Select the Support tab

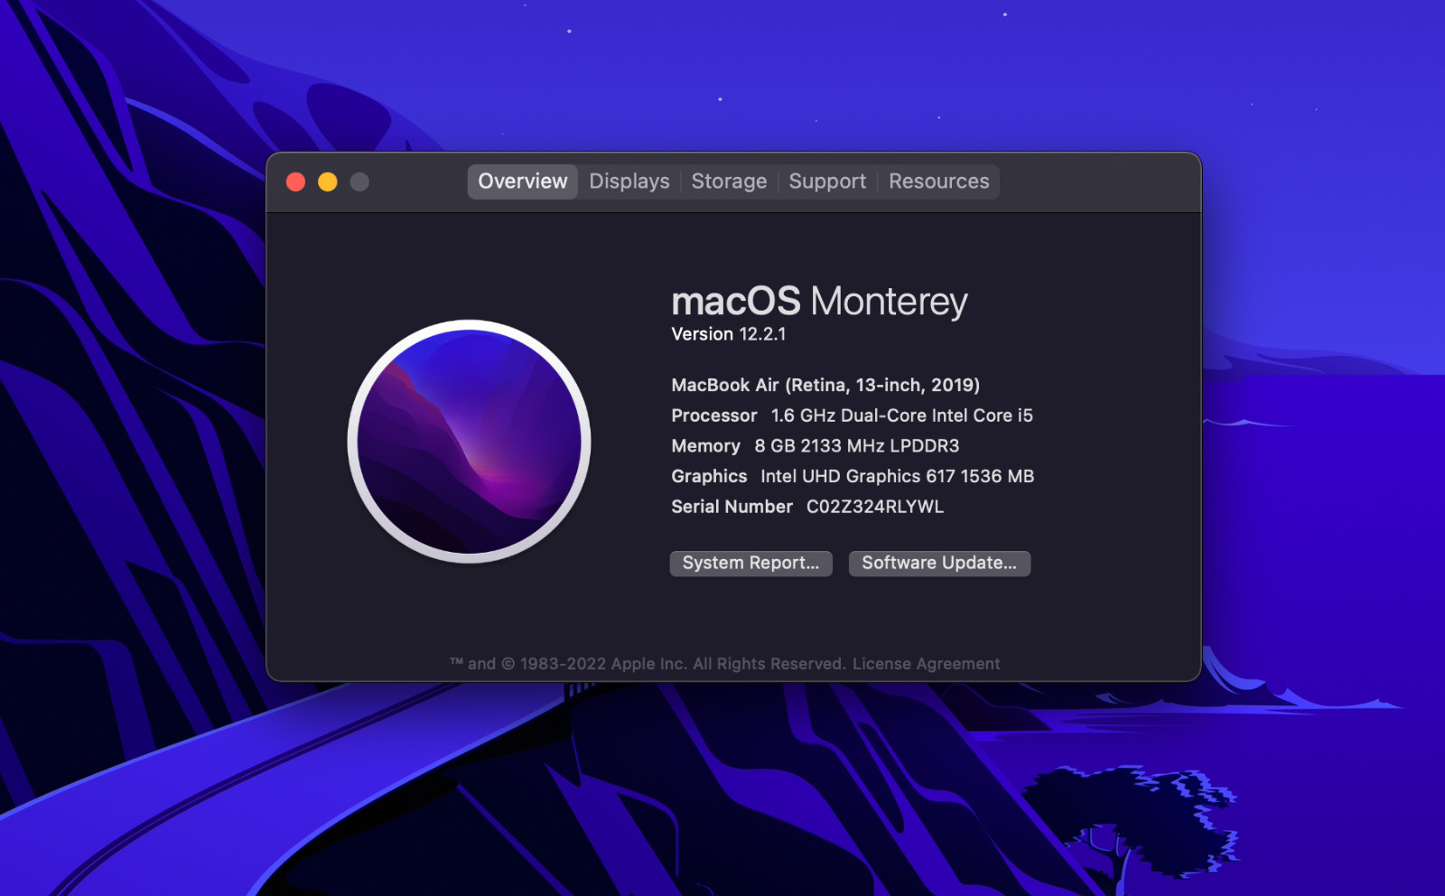pos(827,182)
